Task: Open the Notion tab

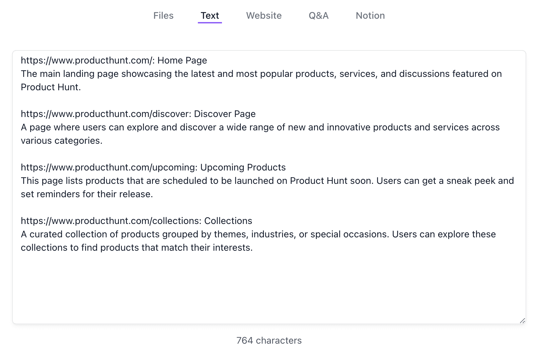Action: pyautogui.click(x=370, y=15)
